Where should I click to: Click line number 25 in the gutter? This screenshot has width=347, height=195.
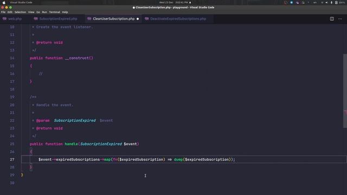[12, 144]
